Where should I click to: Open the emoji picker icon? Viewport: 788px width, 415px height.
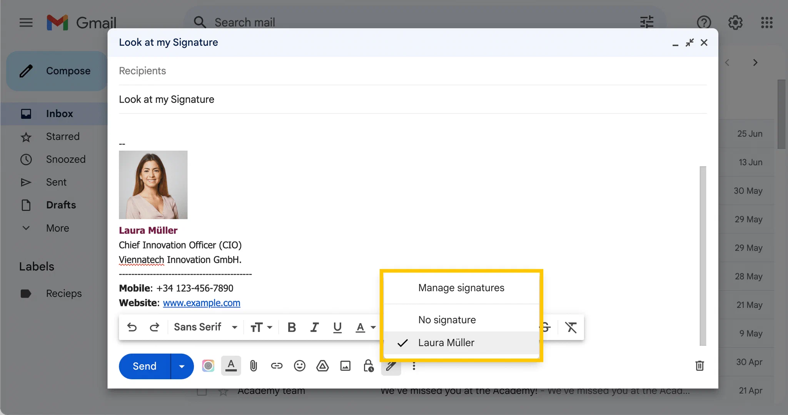pyautogui.click(x=299, y=366)
